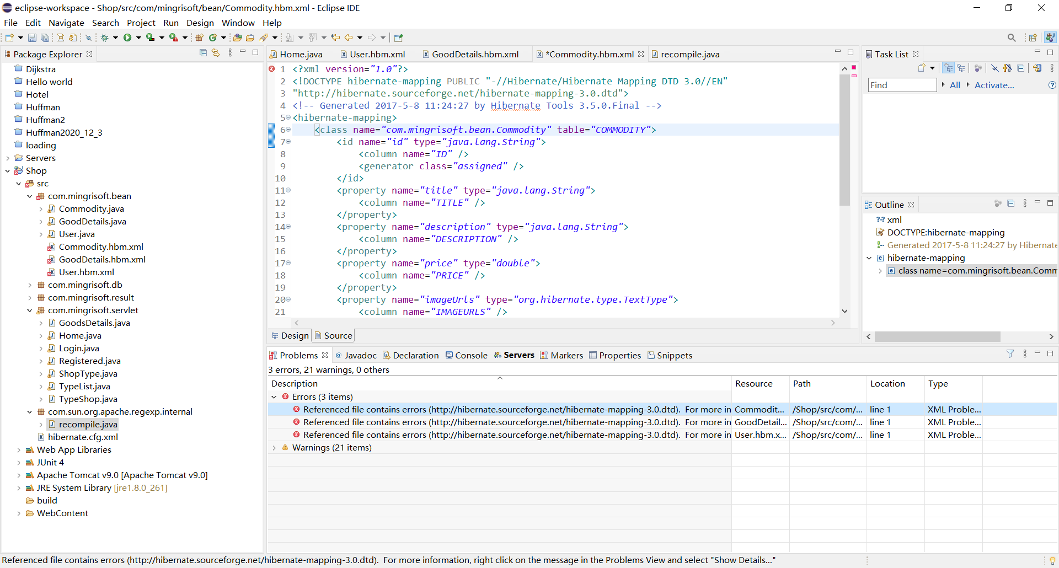Collapse All in Package Explorer
1059x568 pixels.
click(x=203, y=53)
